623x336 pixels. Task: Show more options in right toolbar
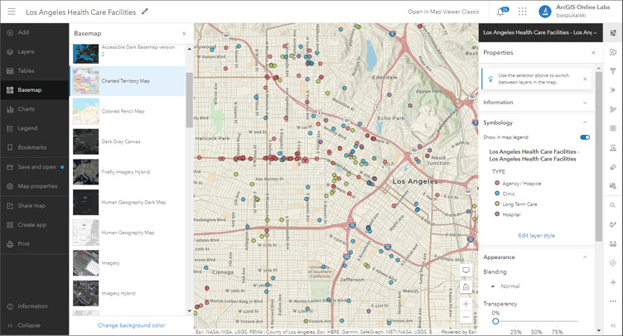tap(613, 301)
